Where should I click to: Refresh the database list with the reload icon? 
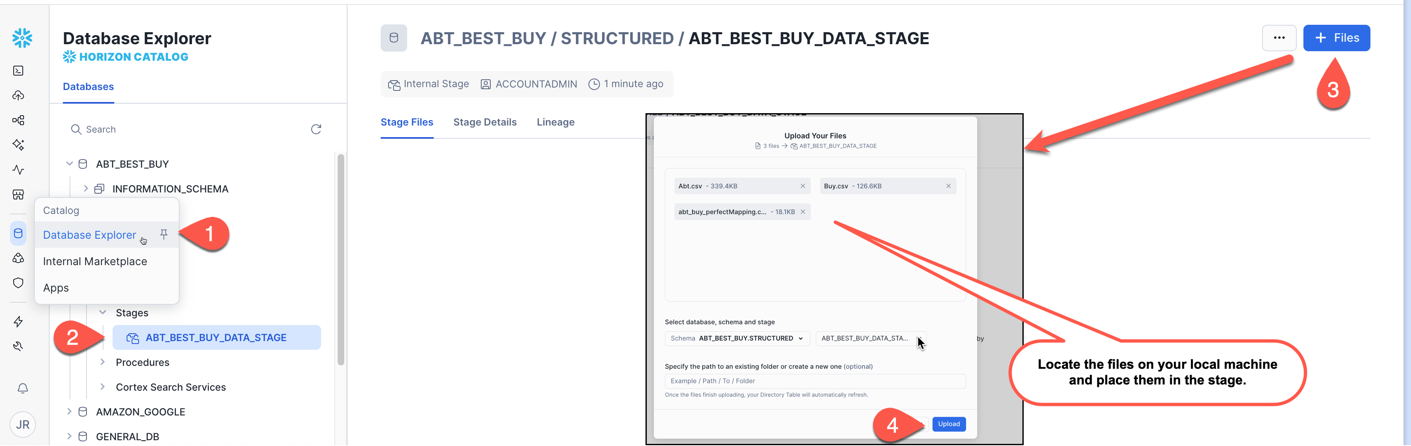click(316, 130)
